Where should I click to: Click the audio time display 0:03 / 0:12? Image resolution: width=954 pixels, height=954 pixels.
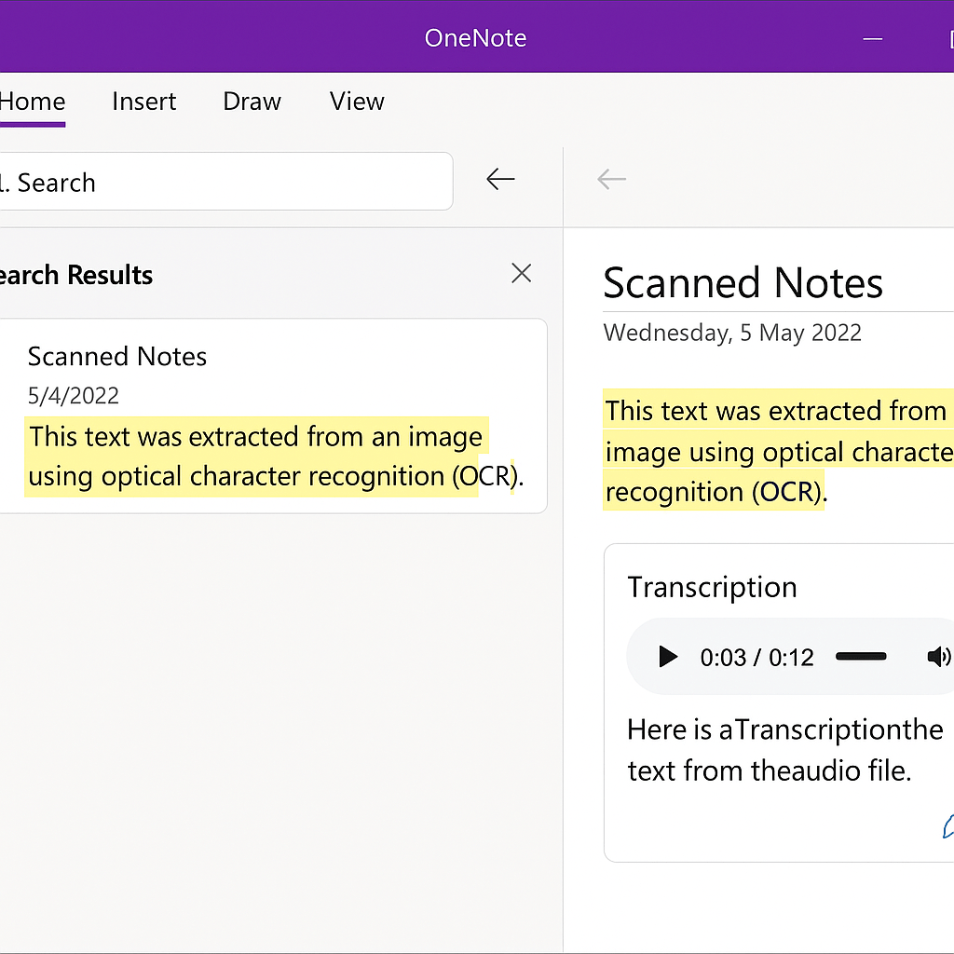[x=756, y=657]
